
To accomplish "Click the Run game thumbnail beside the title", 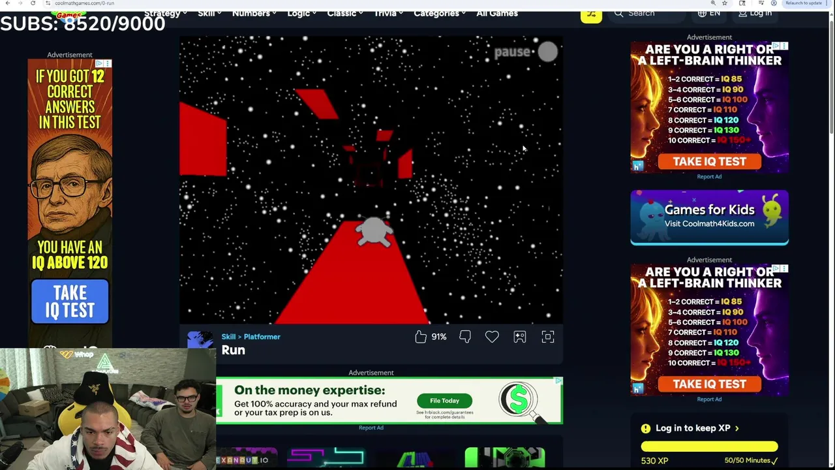I will click(200, 341).
